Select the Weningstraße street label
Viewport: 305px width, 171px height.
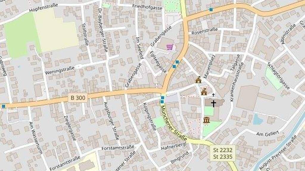pyautogui.click(x=60, y=71)
